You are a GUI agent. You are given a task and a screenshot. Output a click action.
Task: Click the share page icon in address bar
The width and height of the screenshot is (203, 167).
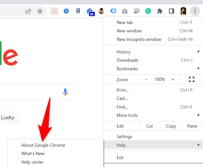(x=28, y=11)
